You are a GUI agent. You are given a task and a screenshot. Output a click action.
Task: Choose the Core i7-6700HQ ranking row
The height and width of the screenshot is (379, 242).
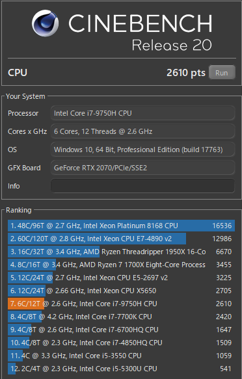(x=121, y=330)
